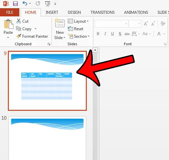Save the presentation with the floppy icon

click(15, 4)
